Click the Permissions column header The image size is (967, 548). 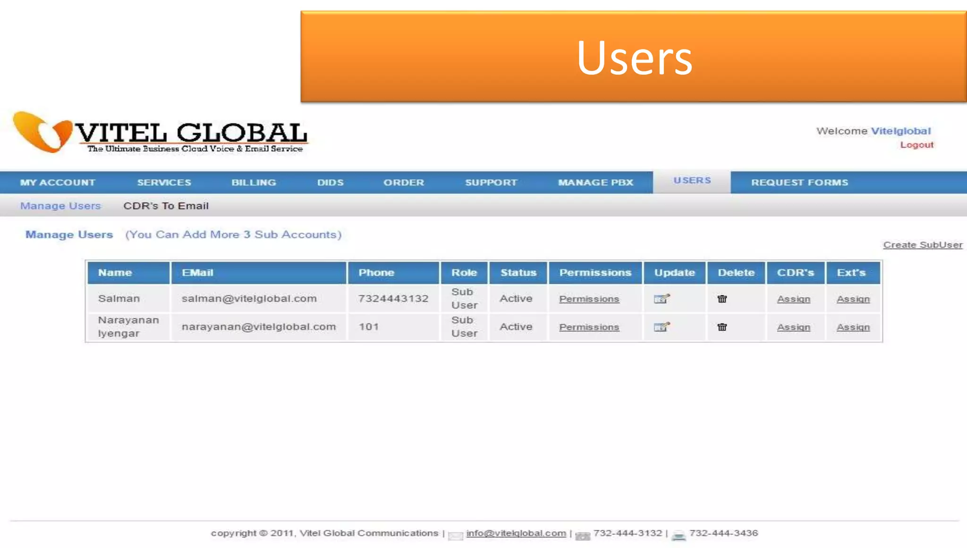(595, 272)
